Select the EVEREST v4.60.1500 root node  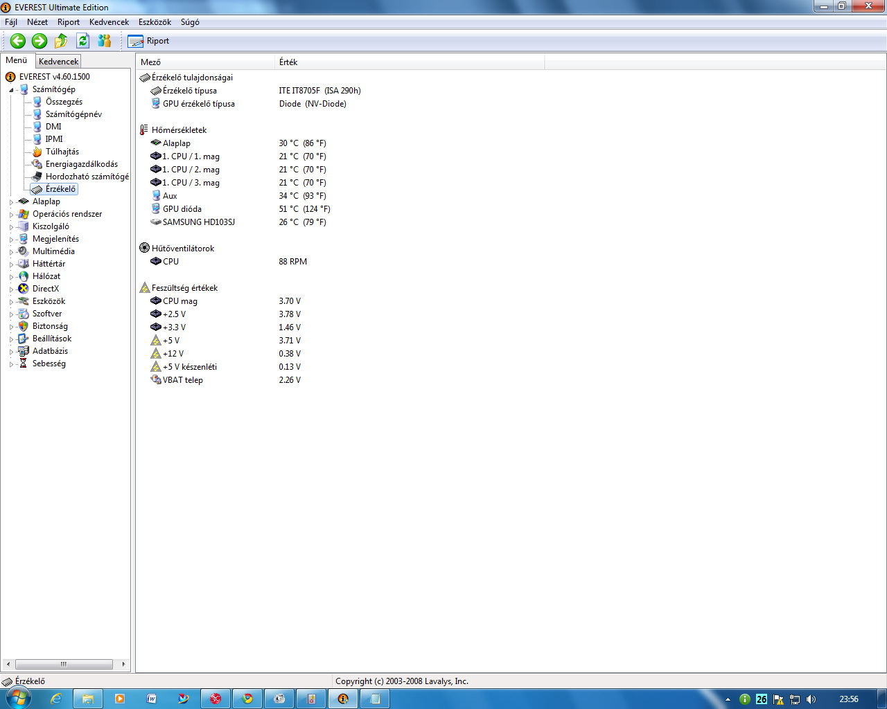click(55, 77)
